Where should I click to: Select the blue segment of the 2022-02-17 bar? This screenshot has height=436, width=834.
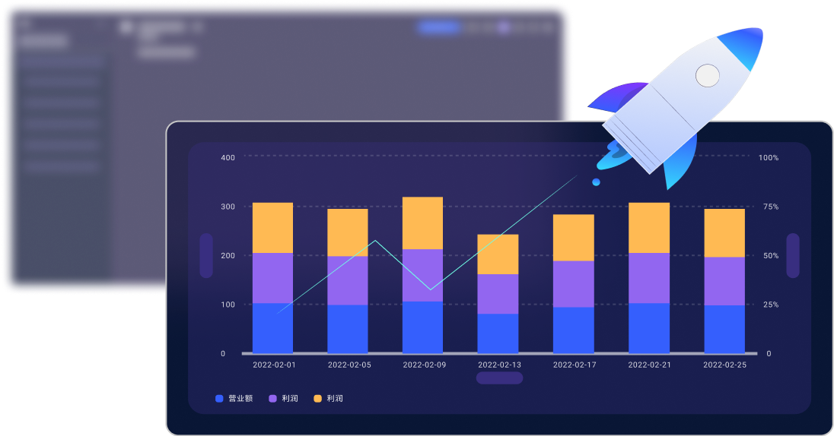click(x=573, y=330)
